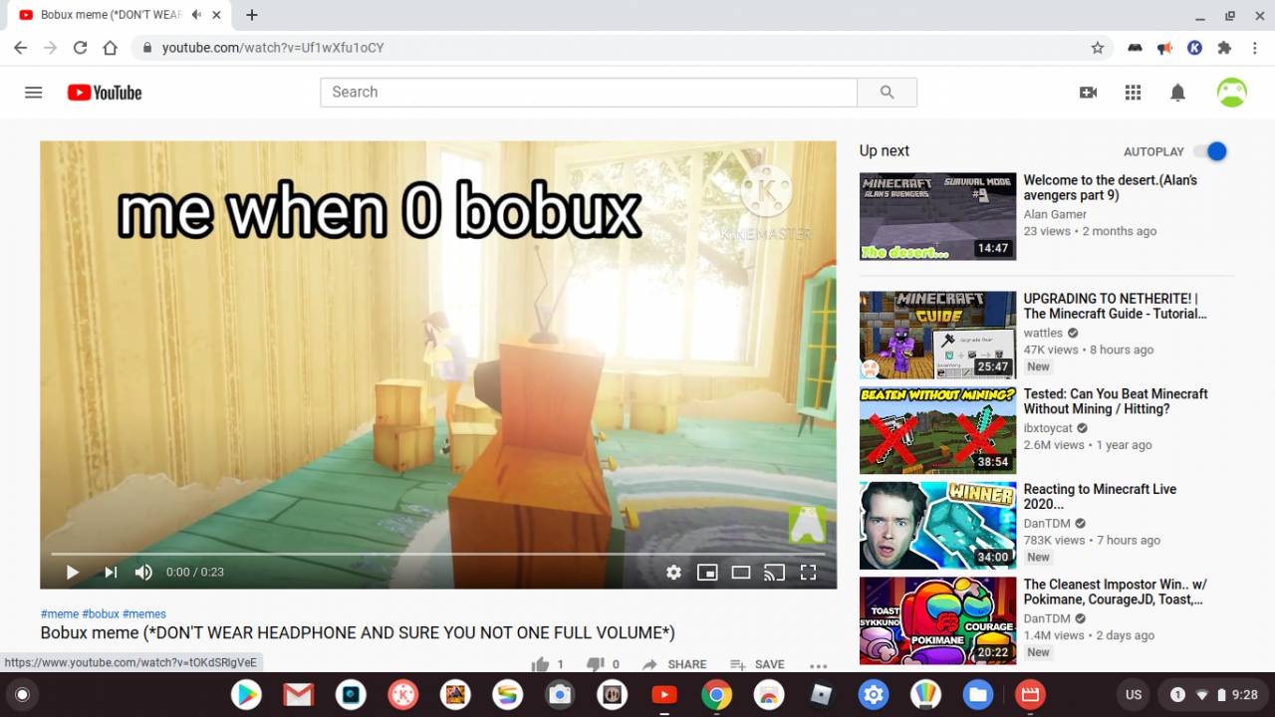The width and height of the screenshot is (1275, 717).
Task: Open the Extensions puzzle menu
Action: [x=1224, y=48]
